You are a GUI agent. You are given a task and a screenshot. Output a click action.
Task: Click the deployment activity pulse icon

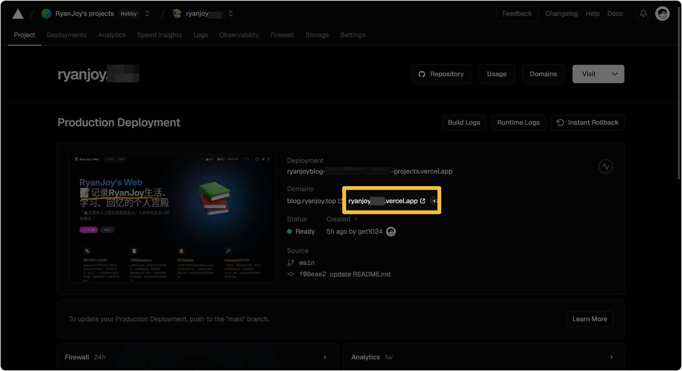pos(605,166)
